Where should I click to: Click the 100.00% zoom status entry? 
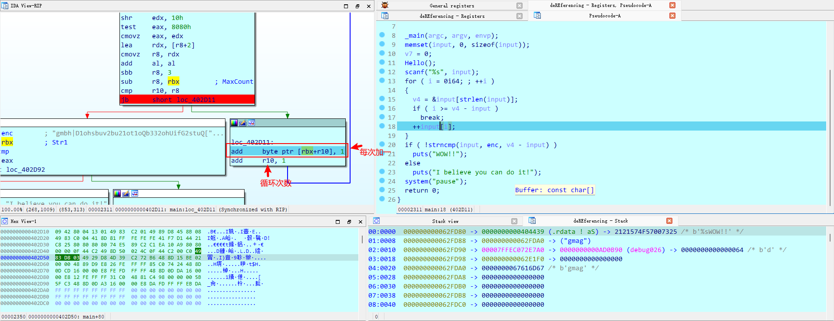(12, 210)
